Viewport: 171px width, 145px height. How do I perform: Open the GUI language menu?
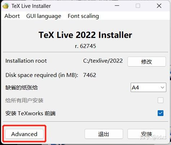tap(44, 16)
